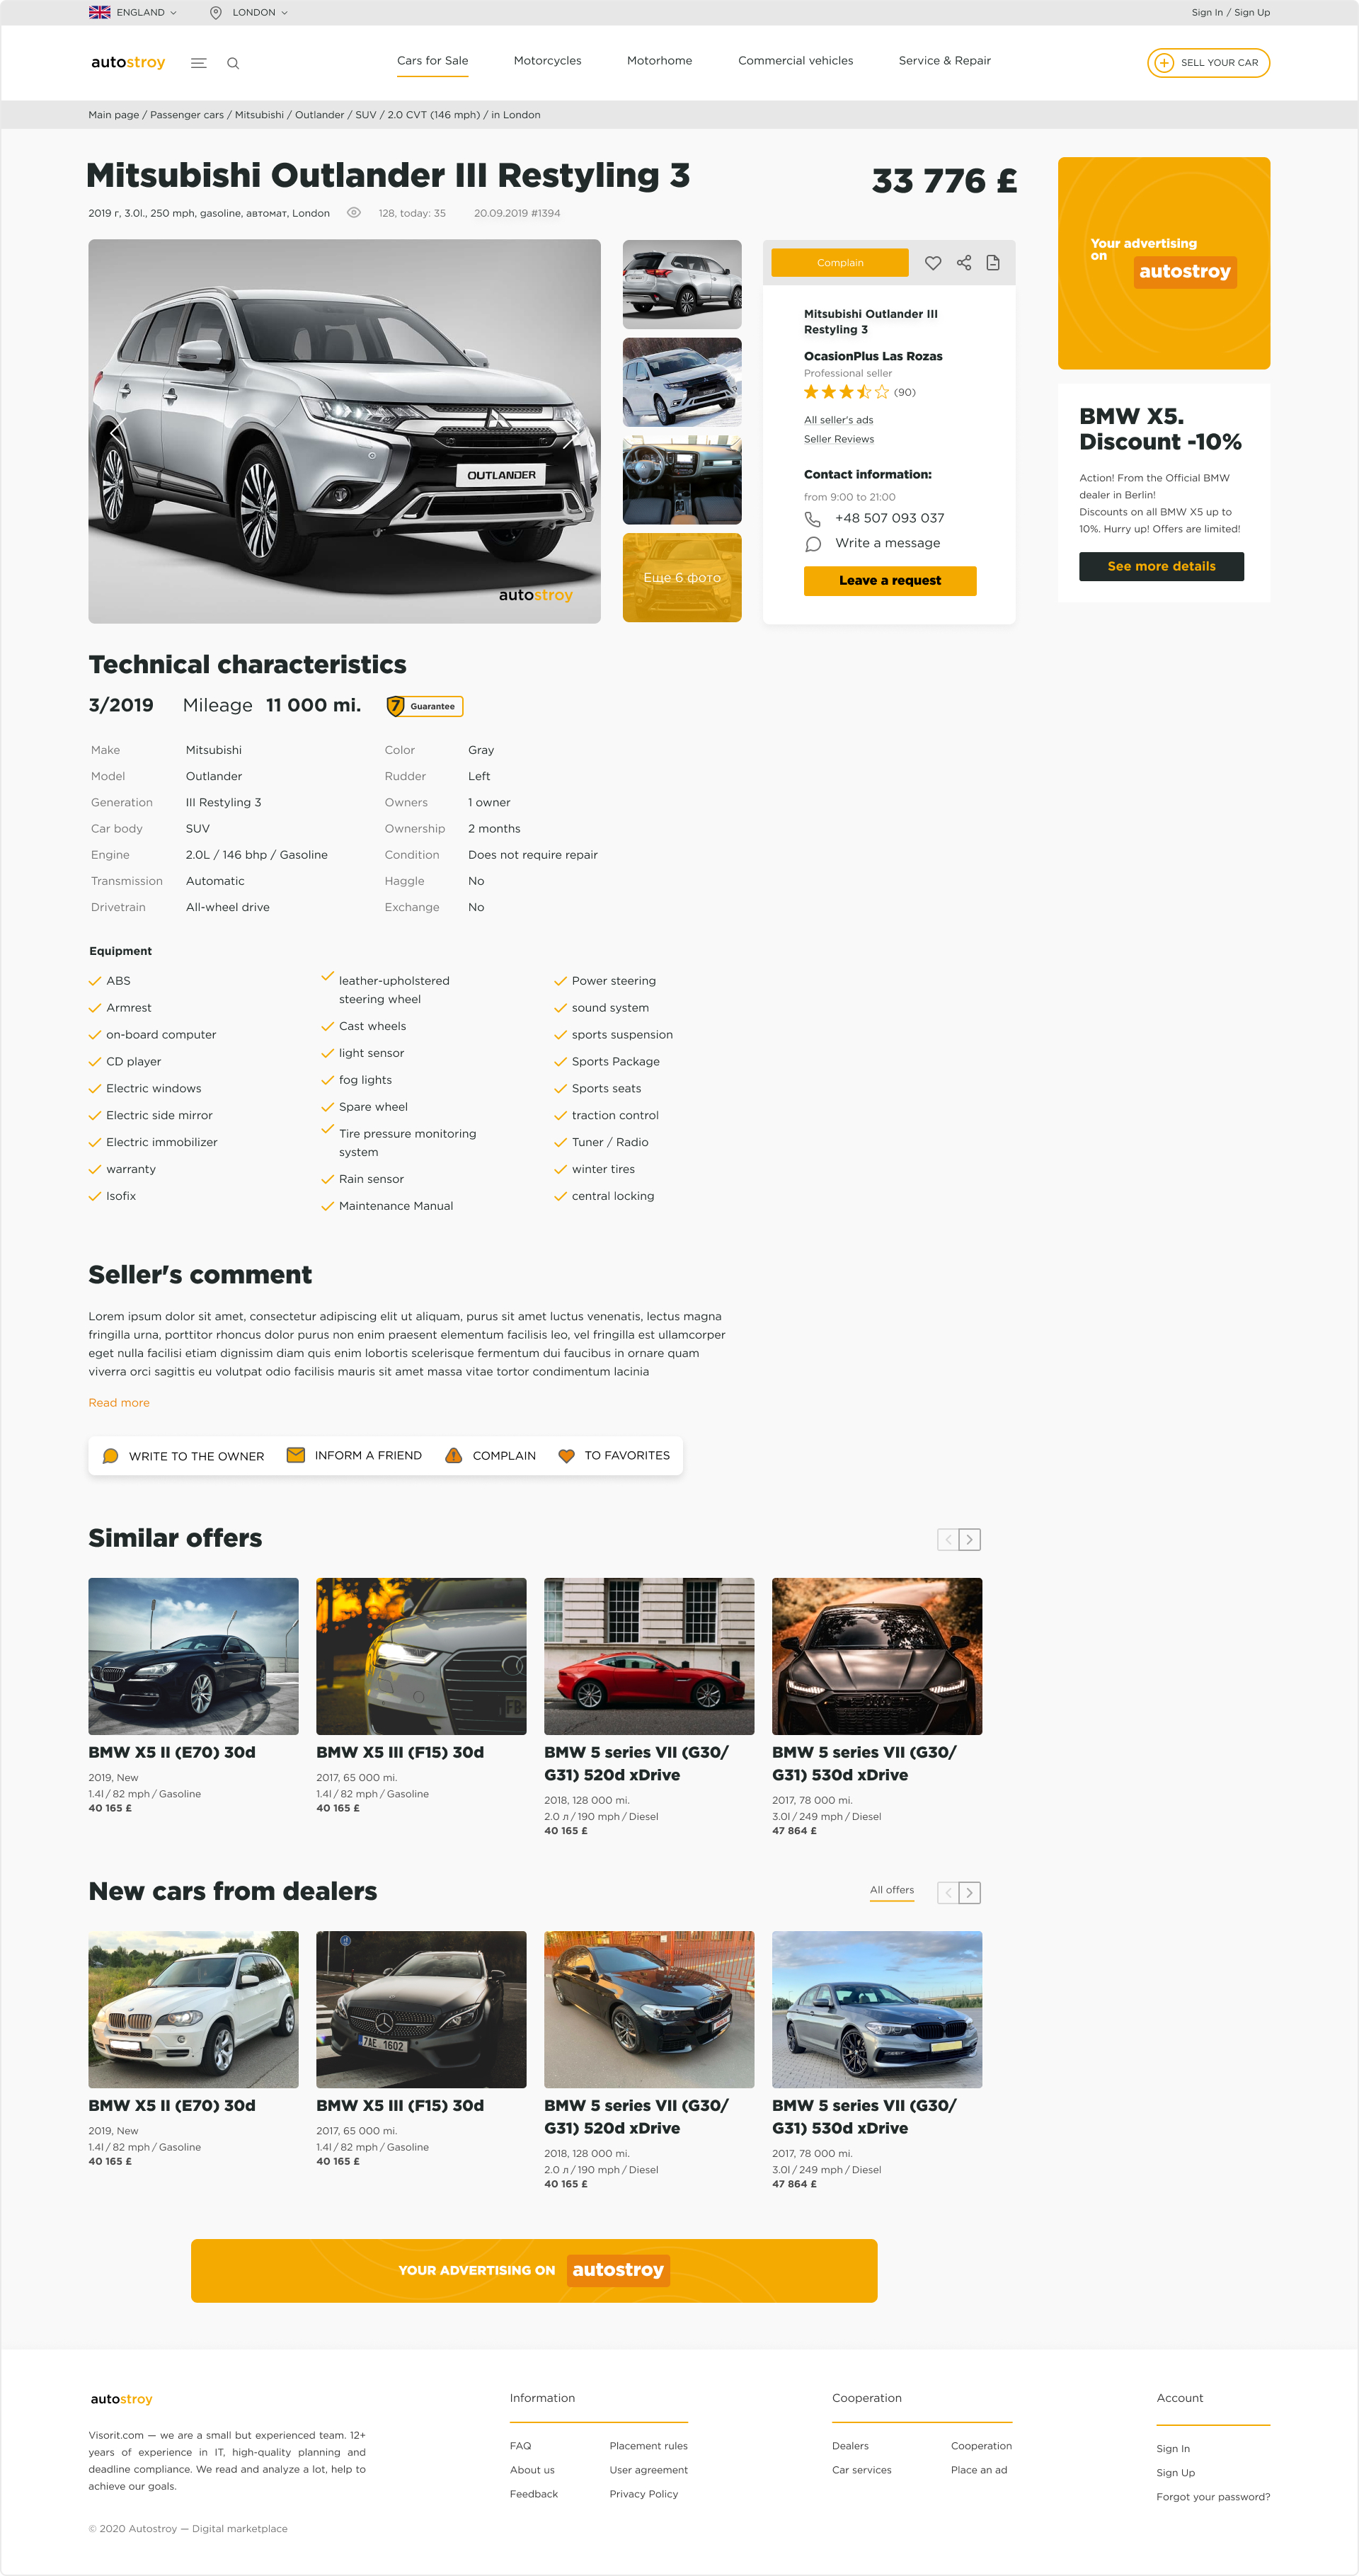Click the All offers link
This screenshot has height=2576, width=1359.
point(892,1890)
